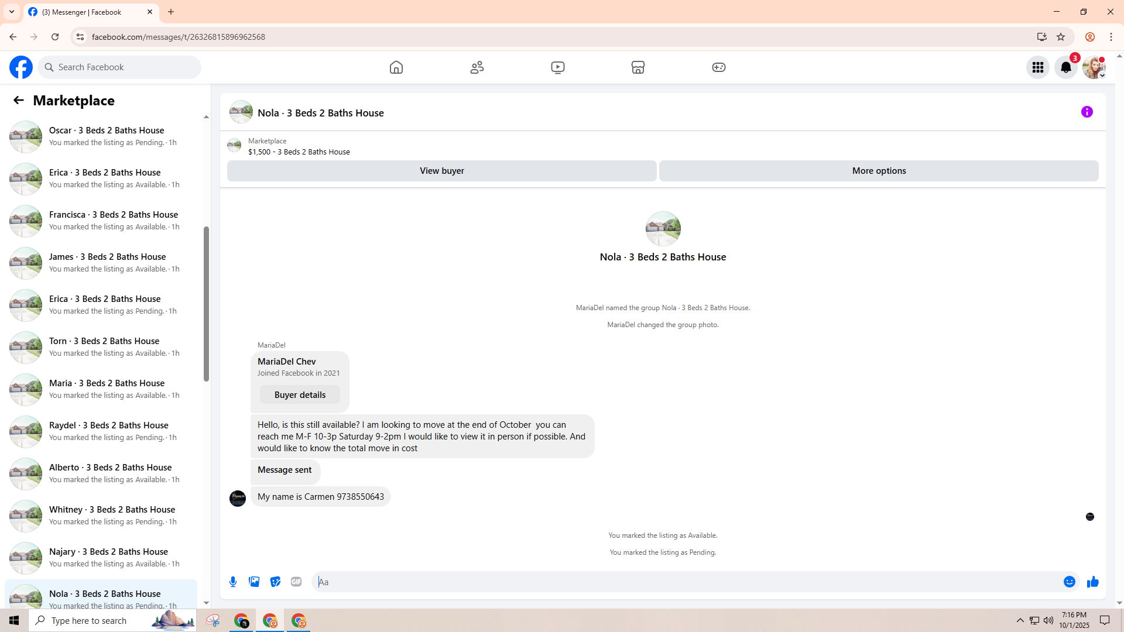Show hidden system tray icons

click(x=1020, y=620)
